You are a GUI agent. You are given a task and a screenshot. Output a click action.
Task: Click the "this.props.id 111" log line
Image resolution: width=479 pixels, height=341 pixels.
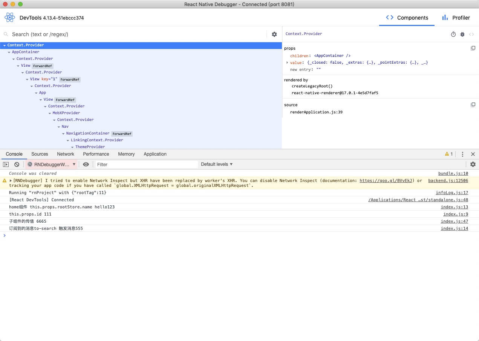coord(30,214)
